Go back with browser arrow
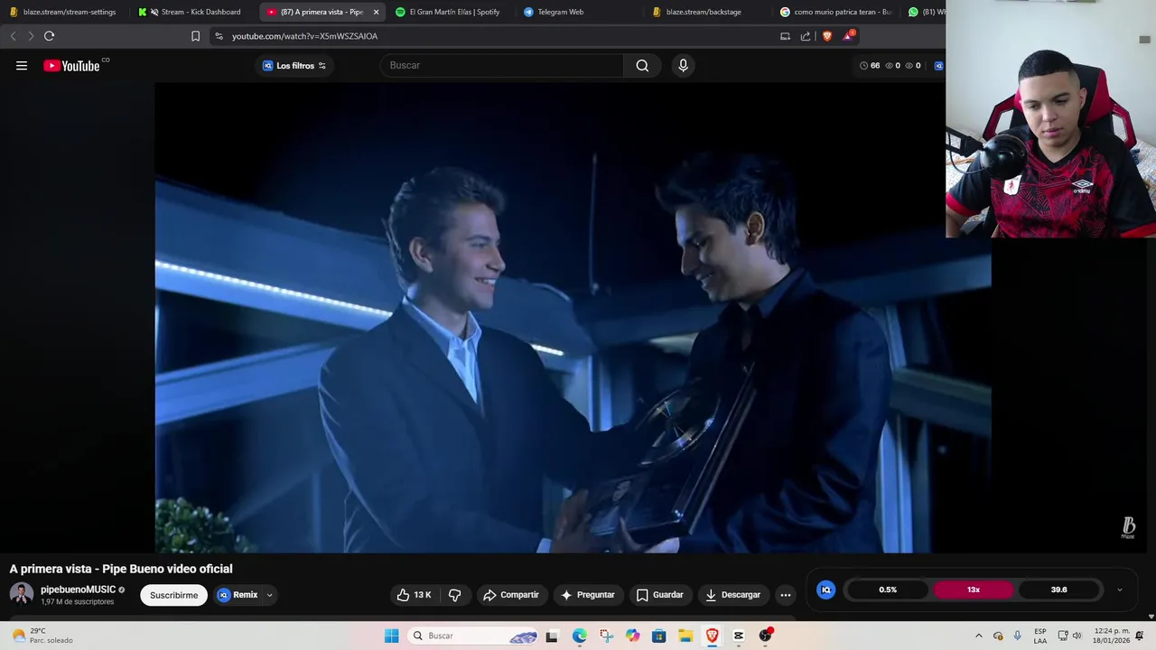This screenshot has width=1156, height=650. pyautogui.click(x=13, y=36)
